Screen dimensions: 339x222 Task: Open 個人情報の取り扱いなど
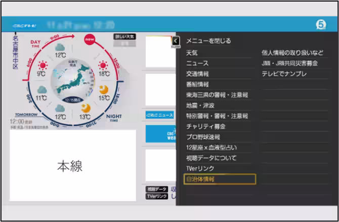pos(292,53)
